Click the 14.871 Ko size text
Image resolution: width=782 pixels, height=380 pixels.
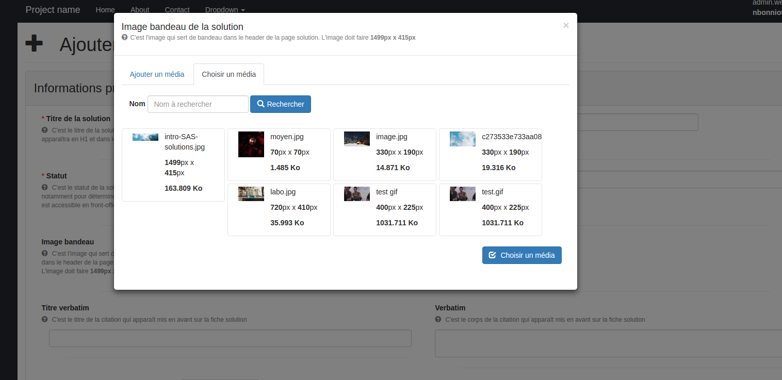(x=393, y=168)
